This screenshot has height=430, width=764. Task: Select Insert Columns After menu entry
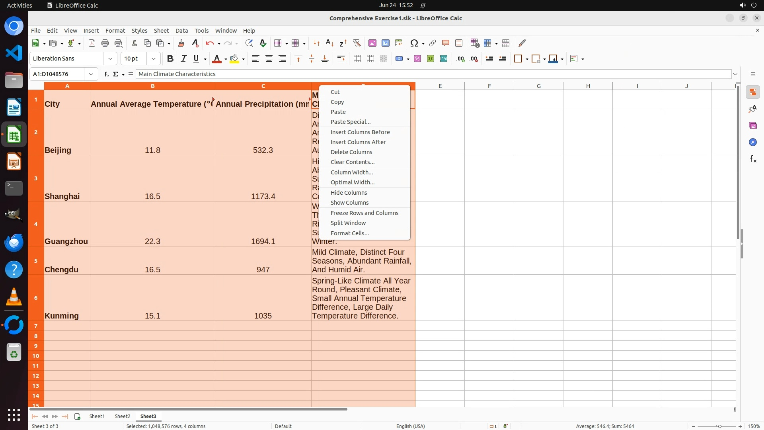coord(358,142)
